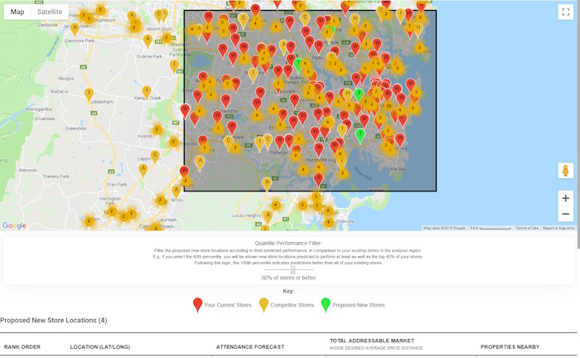Click the green proposed store marker 2
The width and height of the screenshot is (580, 358).
click(x=360, y=133)
